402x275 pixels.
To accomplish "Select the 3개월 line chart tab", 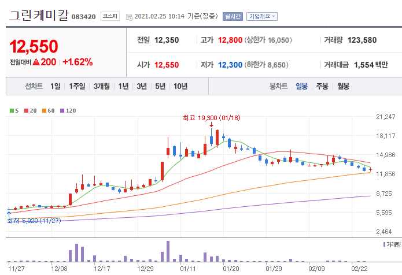I will (102, 86).
